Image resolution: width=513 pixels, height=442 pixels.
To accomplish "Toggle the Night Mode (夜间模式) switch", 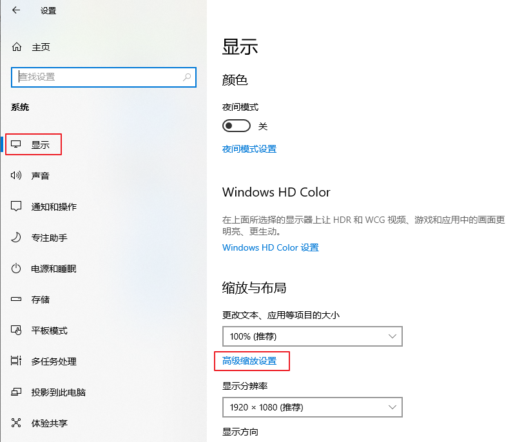I will (x=236, y=126).
